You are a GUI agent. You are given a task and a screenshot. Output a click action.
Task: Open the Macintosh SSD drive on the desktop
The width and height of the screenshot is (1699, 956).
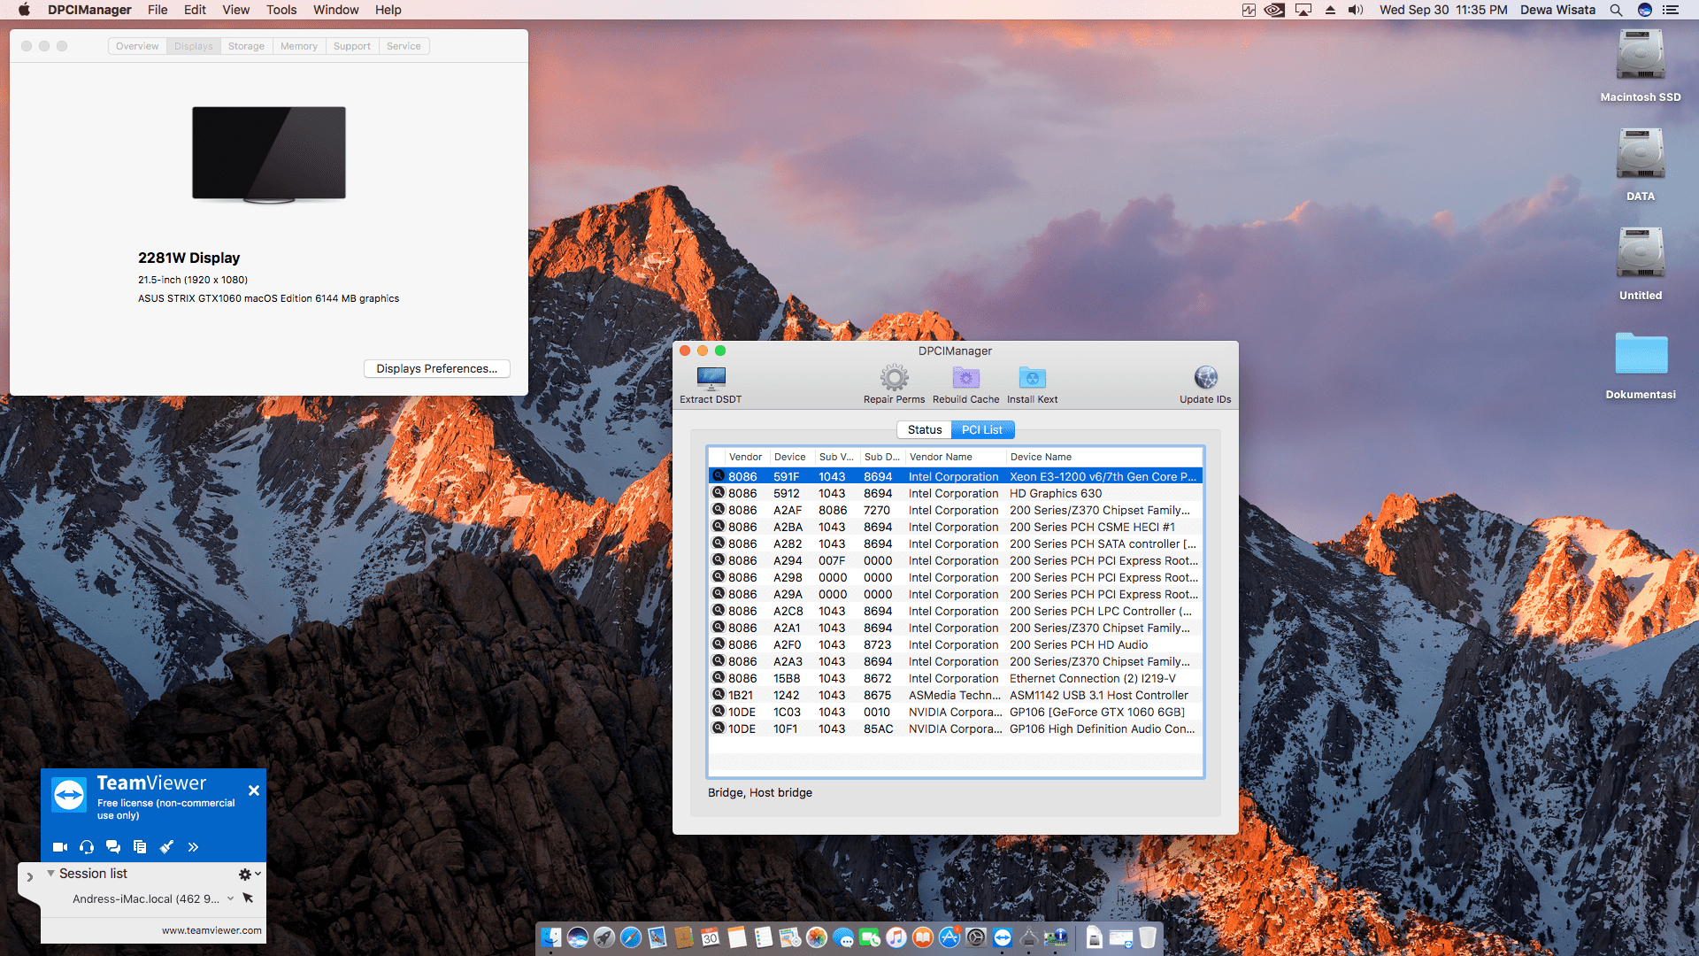(1641, 55)
